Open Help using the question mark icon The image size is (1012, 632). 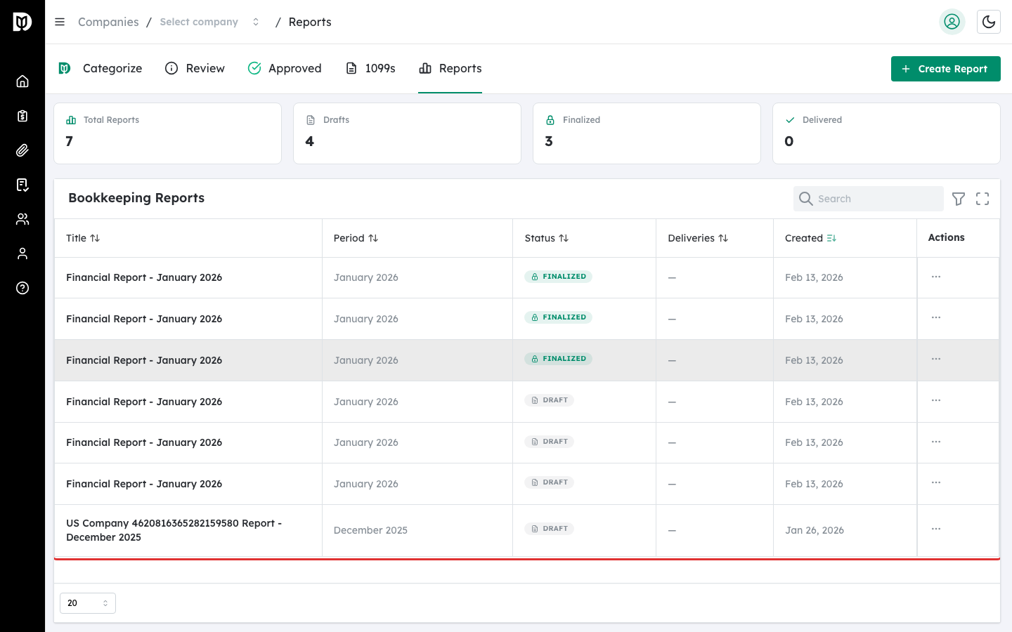click(x=22, y=288)
